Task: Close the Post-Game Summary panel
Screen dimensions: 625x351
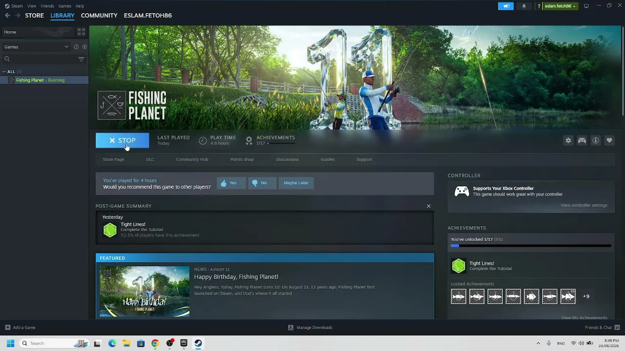Action: tap(429, 206)
